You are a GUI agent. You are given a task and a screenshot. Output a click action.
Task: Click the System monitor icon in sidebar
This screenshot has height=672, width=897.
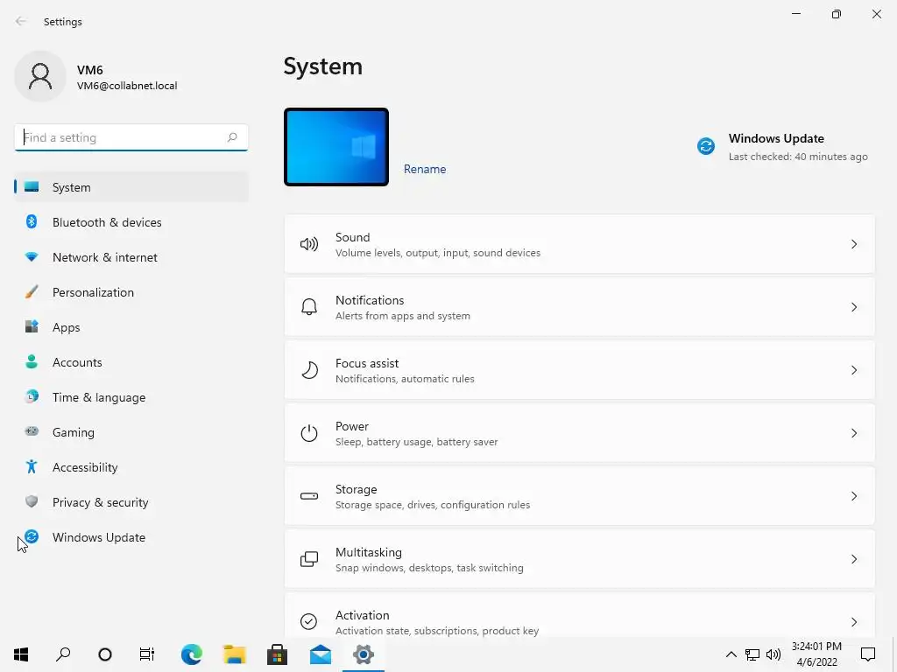32,187
